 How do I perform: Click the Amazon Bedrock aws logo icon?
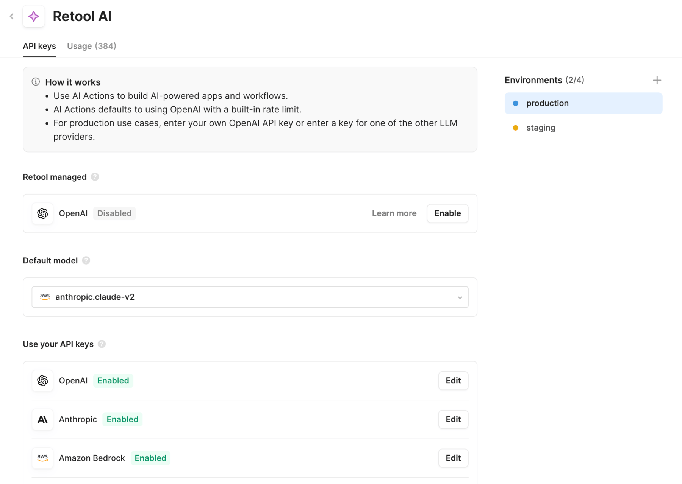click(42, 458)
